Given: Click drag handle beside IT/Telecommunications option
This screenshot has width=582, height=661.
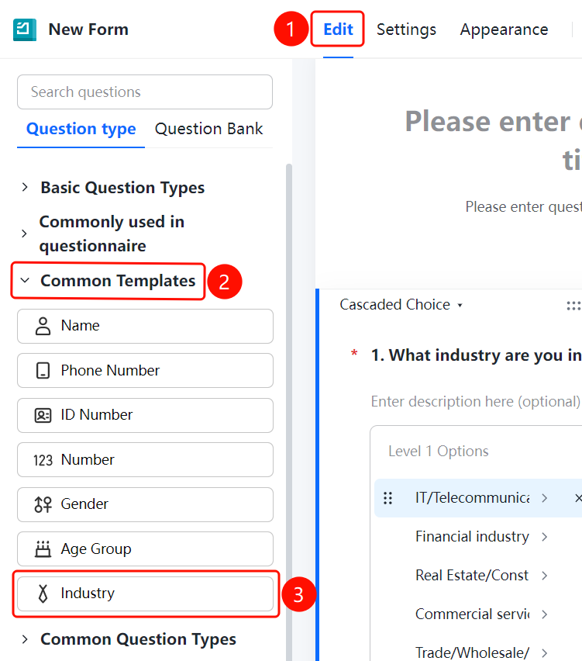Looking at the screenshot, I should click(387, 498).
